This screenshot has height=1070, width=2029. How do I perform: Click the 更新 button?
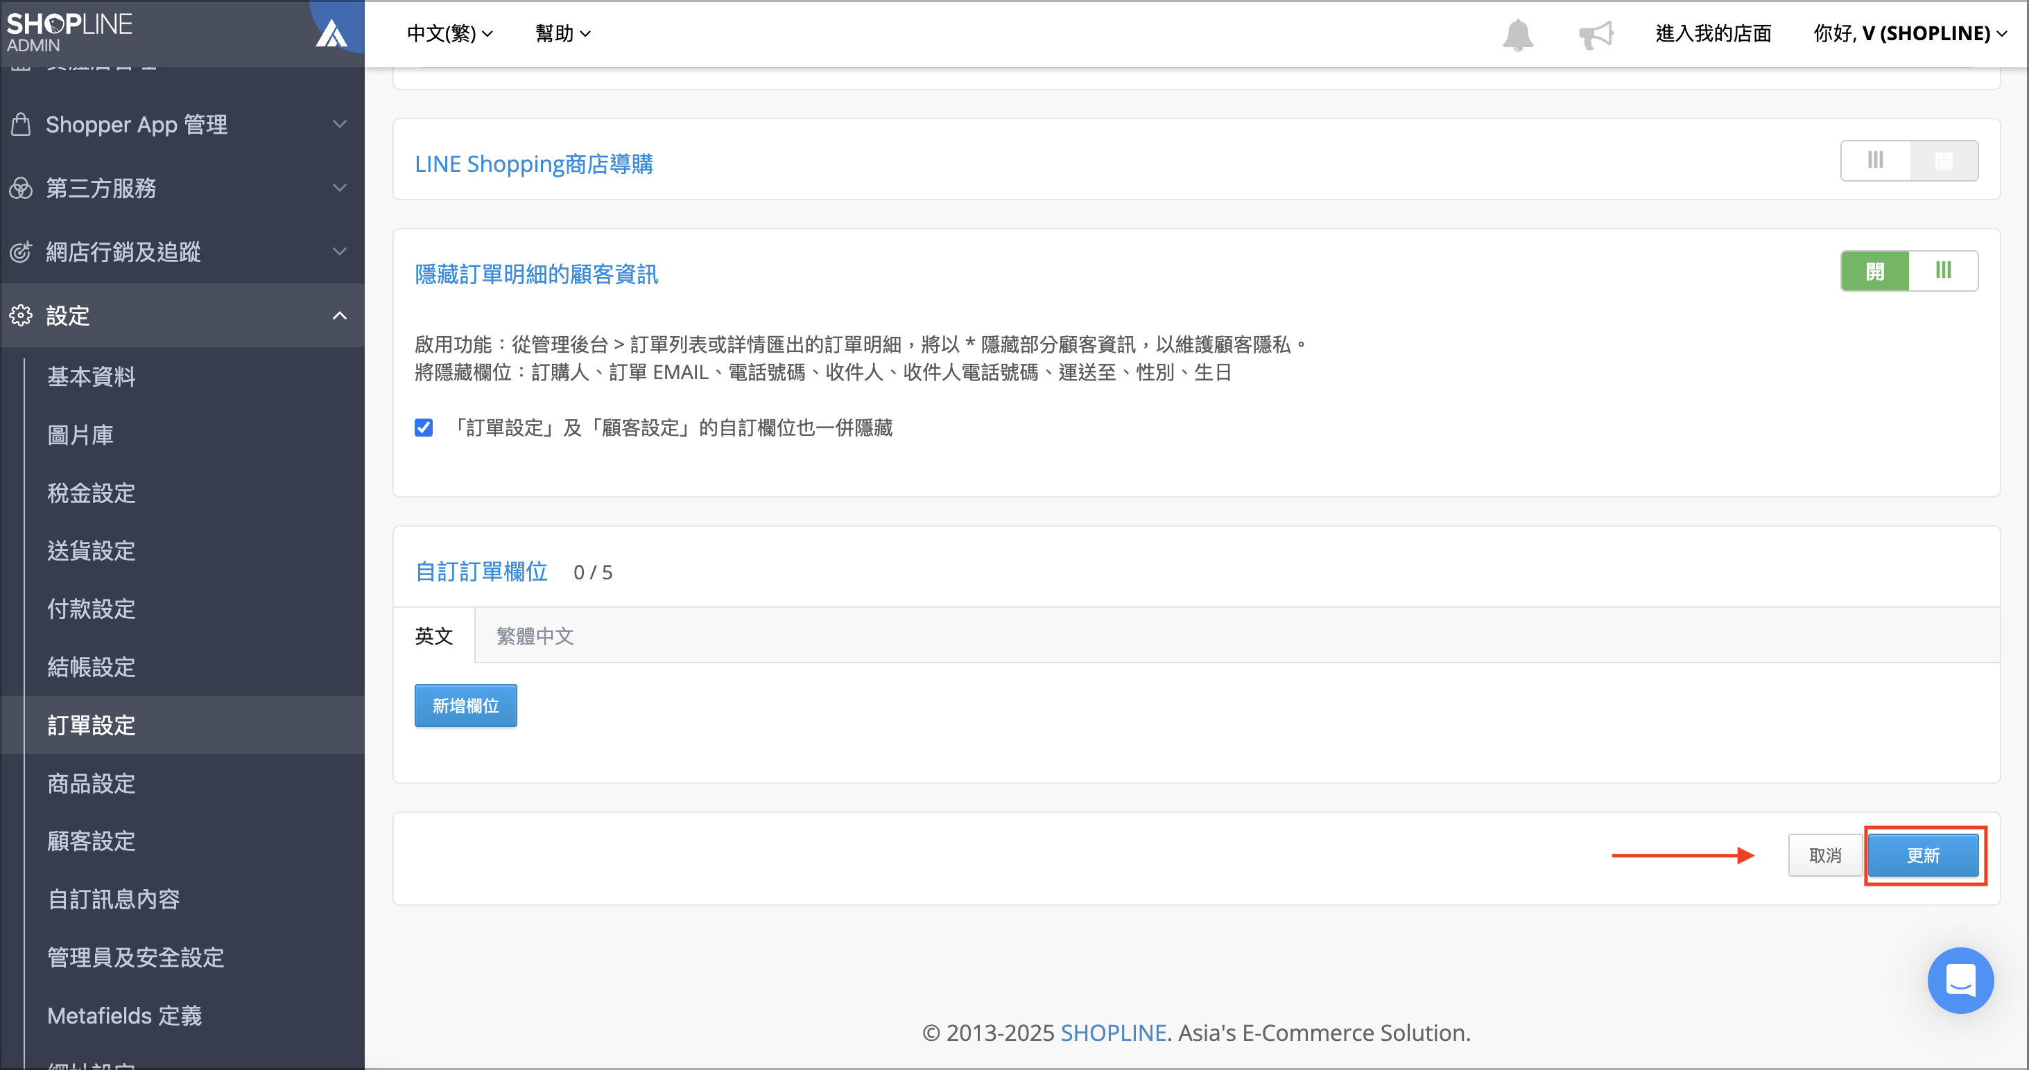[x=1924, y=855]
